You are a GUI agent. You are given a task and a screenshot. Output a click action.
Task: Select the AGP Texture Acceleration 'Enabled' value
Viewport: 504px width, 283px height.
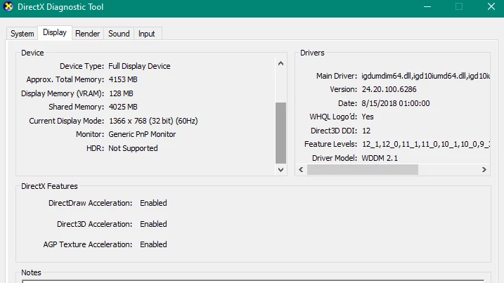[153, 244]
